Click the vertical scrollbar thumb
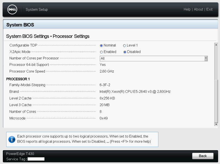 tap(216, 101)
